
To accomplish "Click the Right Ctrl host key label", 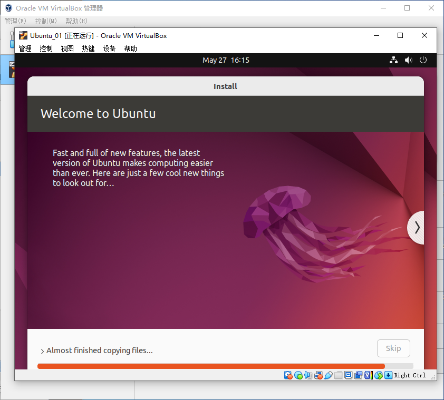I will (x=410, y=375).
